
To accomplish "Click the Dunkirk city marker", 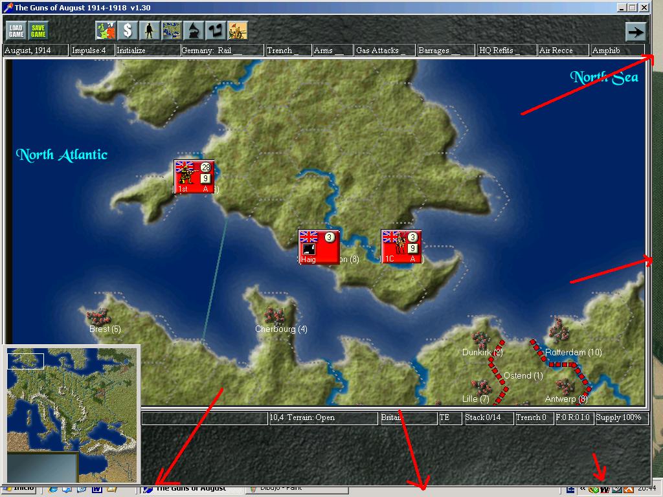I will coord(481,340).
